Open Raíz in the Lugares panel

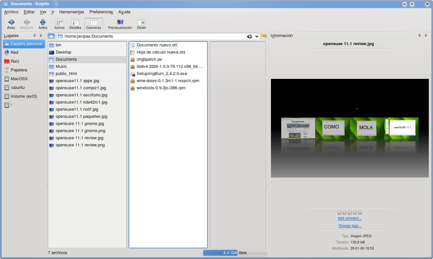24,61
